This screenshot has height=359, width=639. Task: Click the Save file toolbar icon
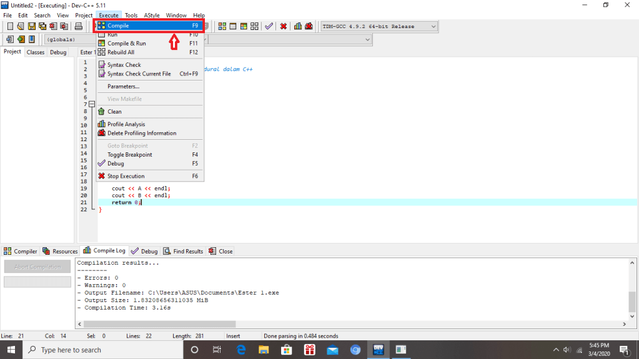[31, 26]
